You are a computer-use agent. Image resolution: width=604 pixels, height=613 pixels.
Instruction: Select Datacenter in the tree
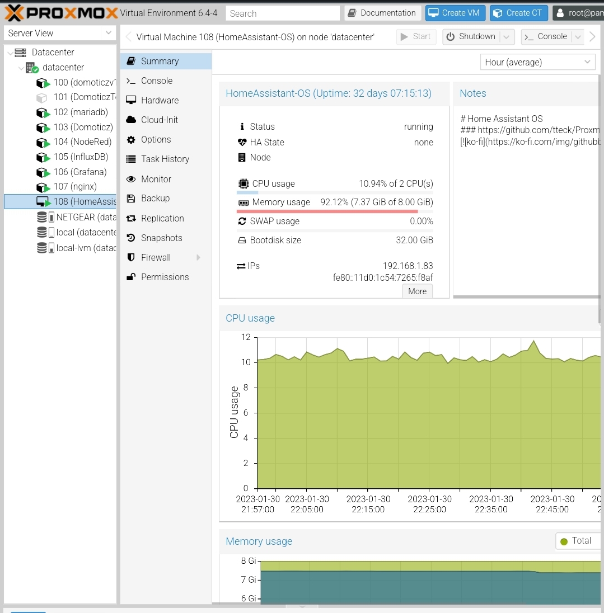coord(53,53)
